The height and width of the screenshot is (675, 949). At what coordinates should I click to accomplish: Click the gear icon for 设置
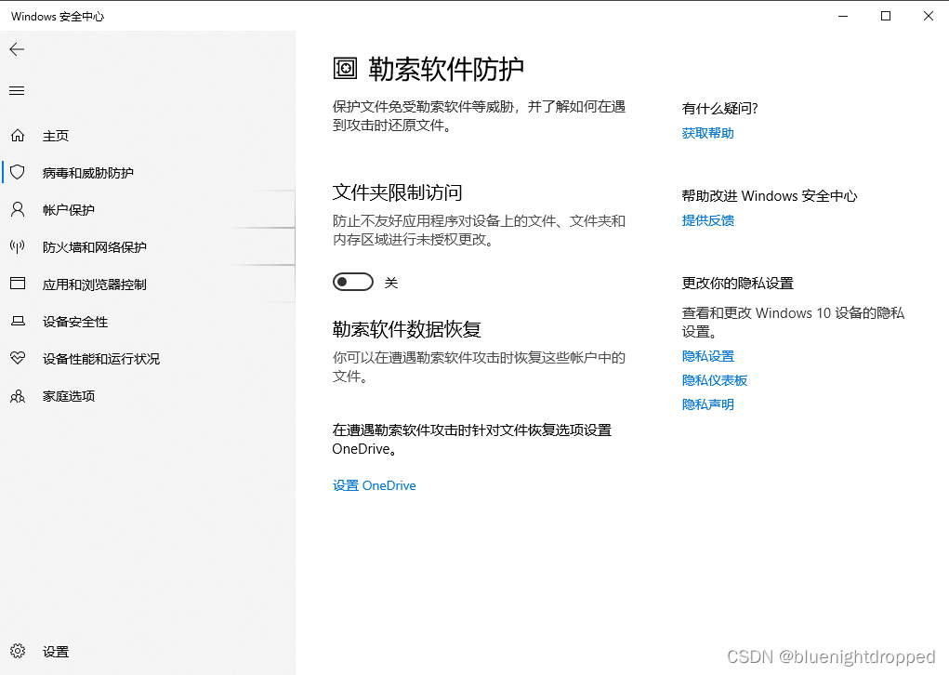tap(18, 651)
